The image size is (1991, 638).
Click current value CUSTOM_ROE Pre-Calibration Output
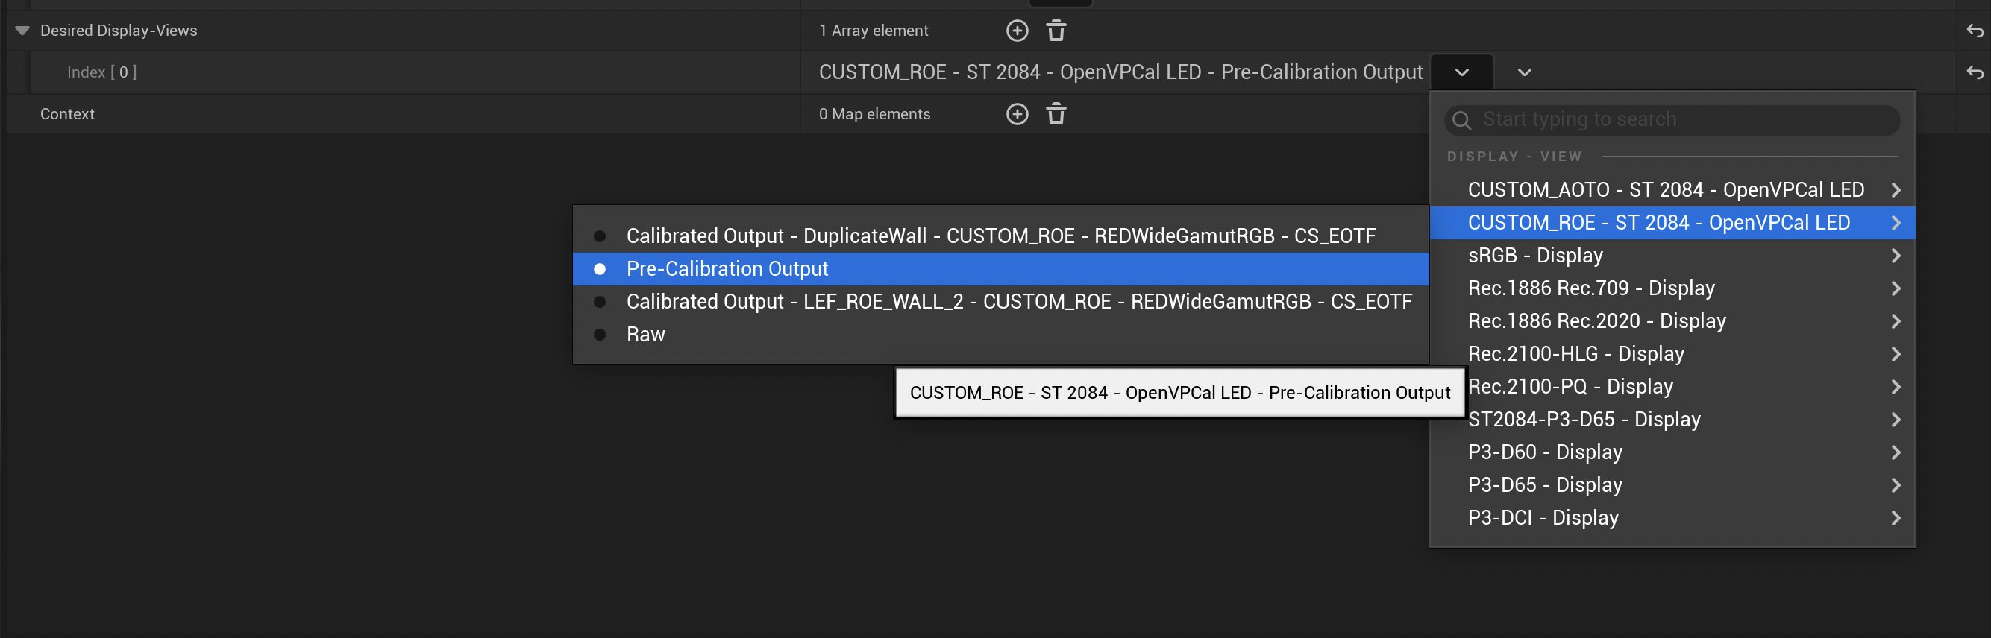(x=1120, y=72)
